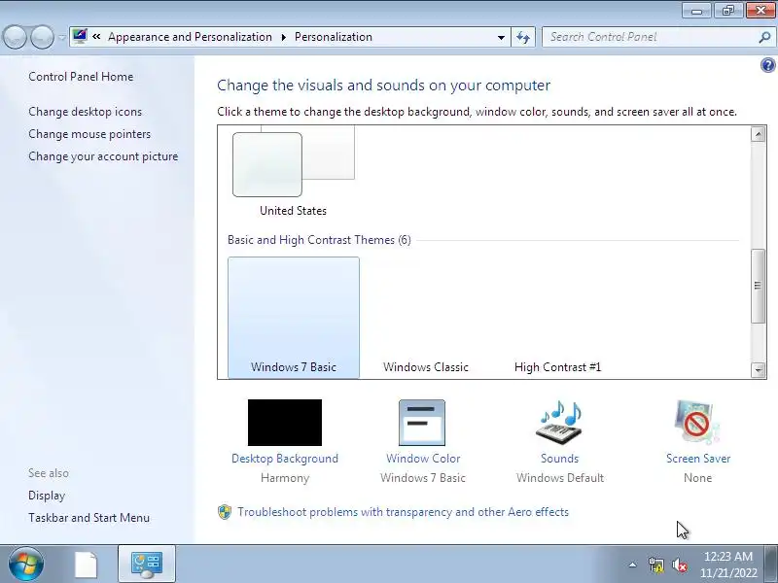Click the search magnifier icon
Image resolution: width=778 pixels, height=583 pixels.
pyautogui.click(x=764, y=37)
